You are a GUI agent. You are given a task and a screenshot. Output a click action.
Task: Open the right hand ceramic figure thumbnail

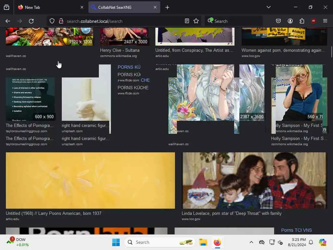86,99
